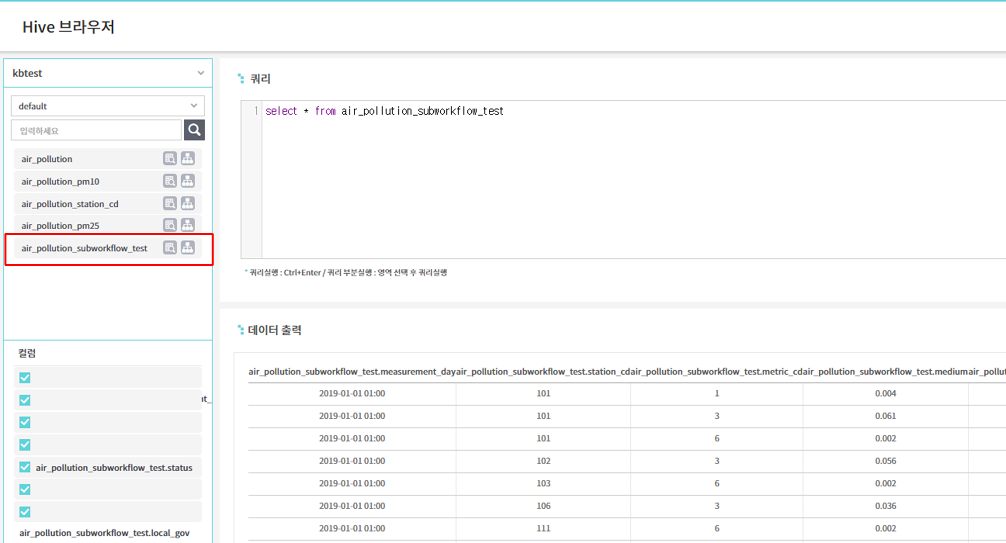Click the 데이터 출력 section heading
Image resolution: width=1006 pixels, height=543 pixels.
click(x=275, y=330)
